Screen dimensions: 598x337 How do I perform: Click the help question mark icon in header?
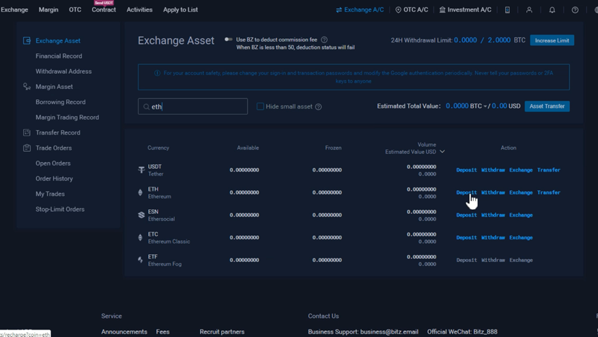pyautogui.click(x=575, y=10)
